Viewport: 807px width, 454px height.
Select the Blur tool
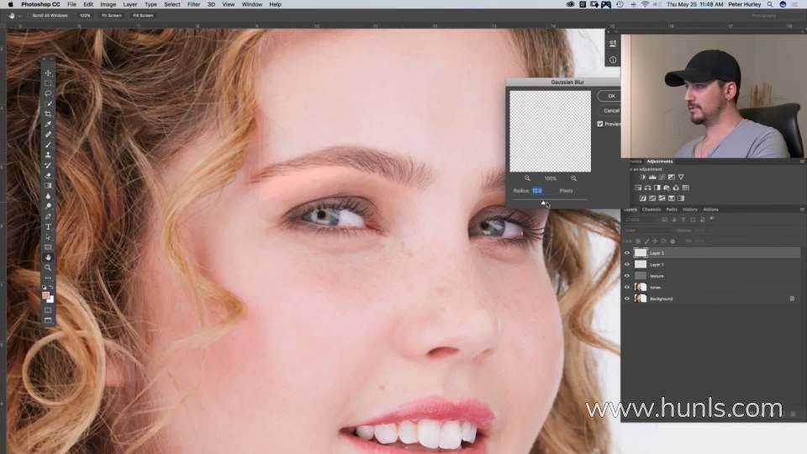[48, 196]
